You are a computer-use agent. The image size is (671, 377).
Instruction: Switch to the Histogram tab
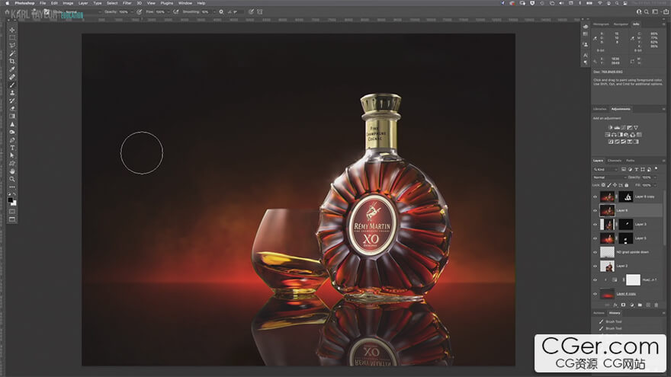point(601,24)
